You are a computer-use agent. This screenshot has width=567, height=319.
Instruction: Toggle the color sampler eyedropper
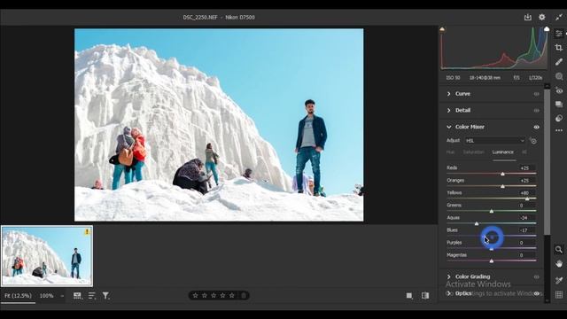(559, 280)
